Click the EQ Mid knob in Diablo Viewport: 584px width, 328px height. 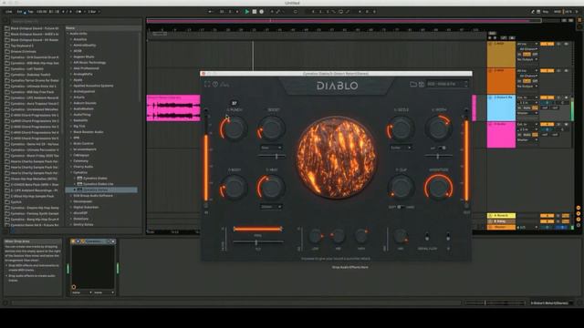pyautogui.click(x=339, y=236)
